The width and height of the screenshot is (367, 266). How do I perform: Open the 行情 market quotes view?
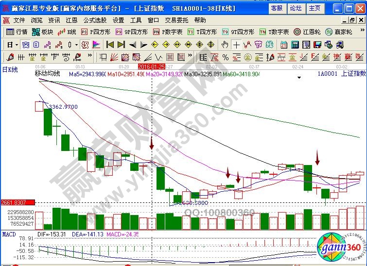click(17, 32)
